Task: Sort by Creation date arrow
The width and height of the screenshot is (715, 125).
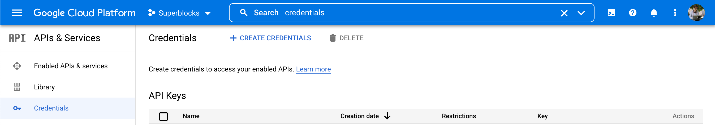Action: (387, 116)
